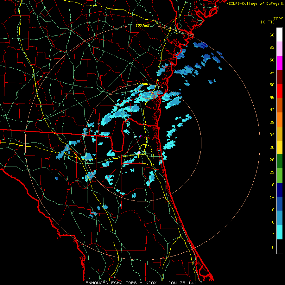
Task: Click the light green legend swatch
Action: pyautogui.click(x=280, y=175)
